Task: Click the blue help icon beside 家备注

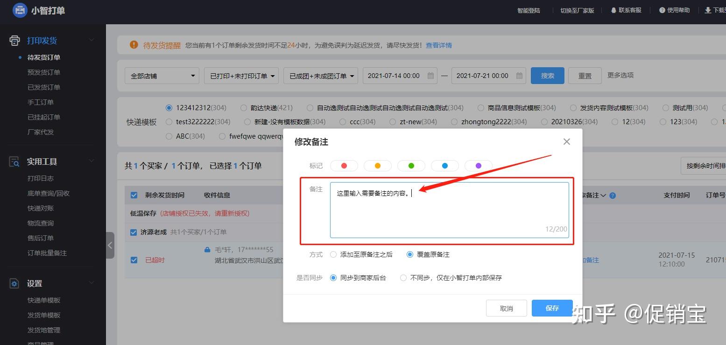Action: click(613, 196)
